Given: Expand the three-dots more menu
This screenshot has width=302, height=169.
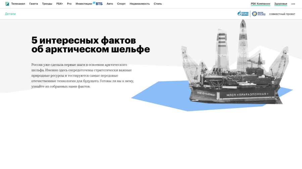Looking at the screenshot, I should pyautogui.click(x=293, y=4).
